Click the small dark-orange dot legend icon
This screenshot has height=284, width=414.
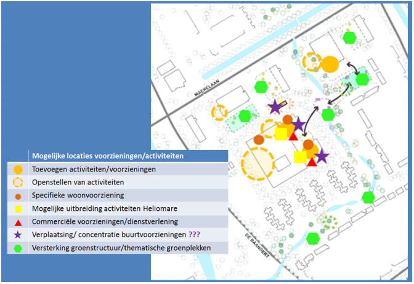click(x=18, y=197)
